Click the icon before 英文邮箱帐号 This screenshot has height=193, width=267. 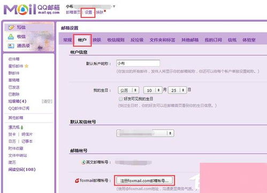tap(83, 163)
